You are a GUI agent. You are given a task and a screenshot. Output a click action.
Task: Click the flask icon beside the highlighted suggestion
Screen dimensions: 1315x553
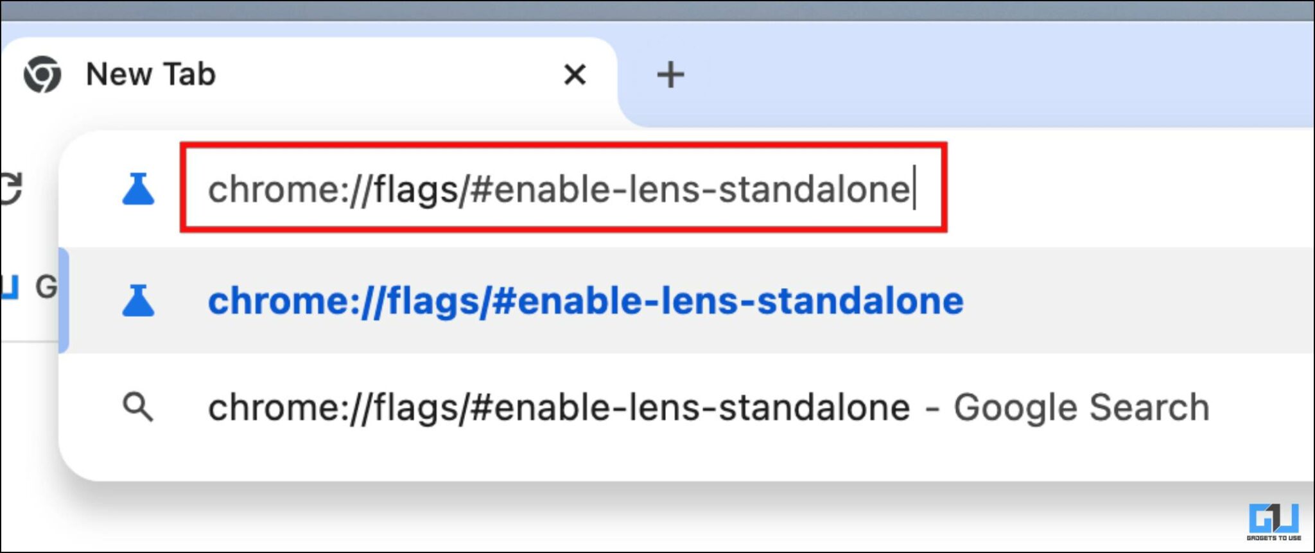click(139, 302)
